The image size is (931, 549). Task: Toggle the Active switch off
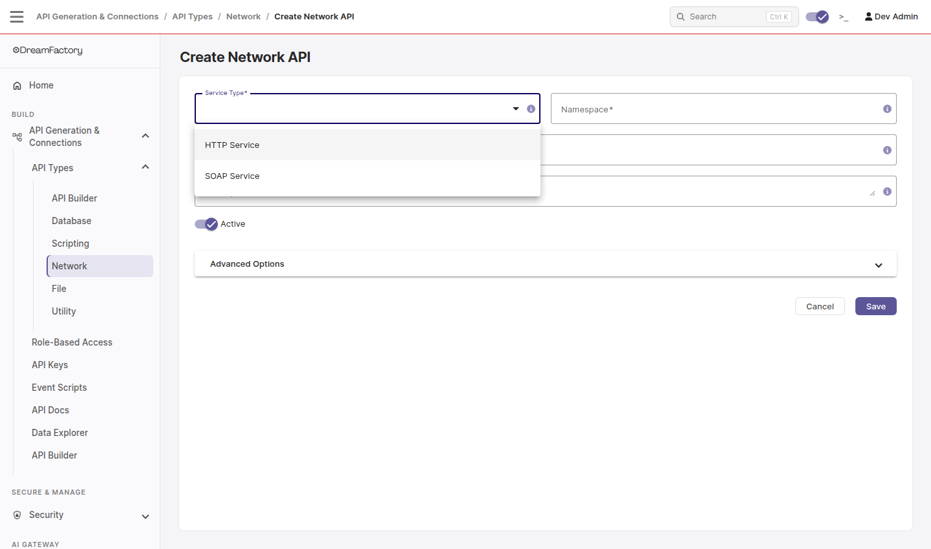point(206,224)
